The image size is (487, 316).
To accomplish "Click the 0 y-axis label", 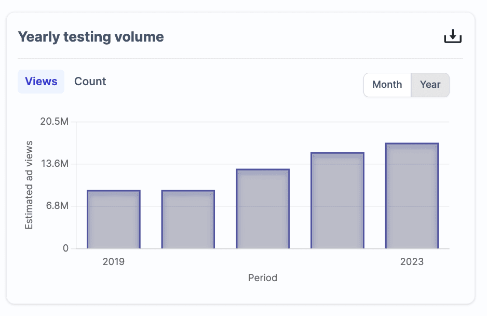I will point(65,248).
